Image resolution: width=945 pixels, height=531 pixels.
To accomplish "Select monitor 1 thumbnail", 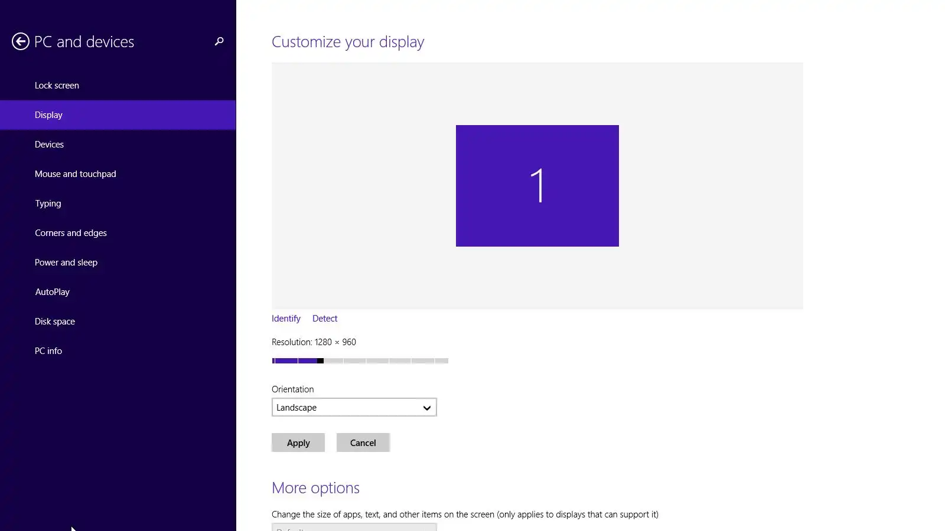I will tap(537, 186).
